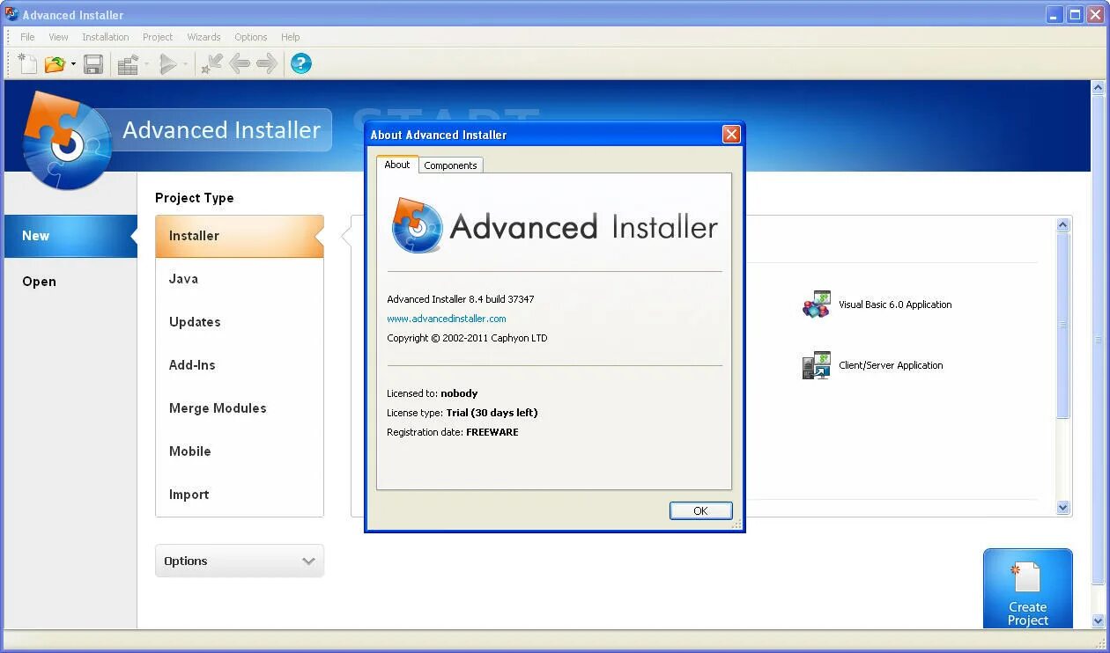Click the Advanced Installer logo in header
This screenshot has width=1110, height=653.
point(68,141)
